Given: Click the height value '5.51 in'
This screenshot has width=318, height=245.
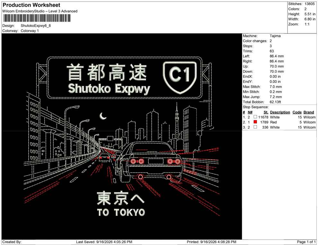Looking at the screenshot, I should tap(310, 14).
